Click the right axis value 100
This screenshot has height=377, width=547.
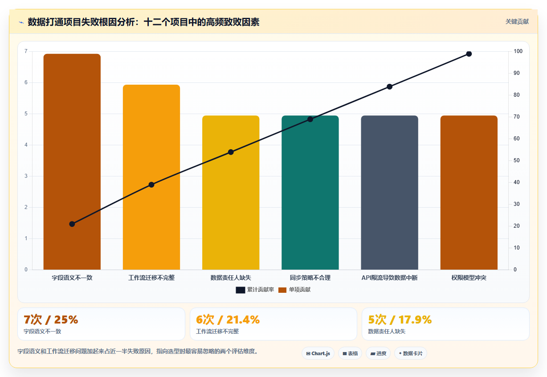click(518, 51)
